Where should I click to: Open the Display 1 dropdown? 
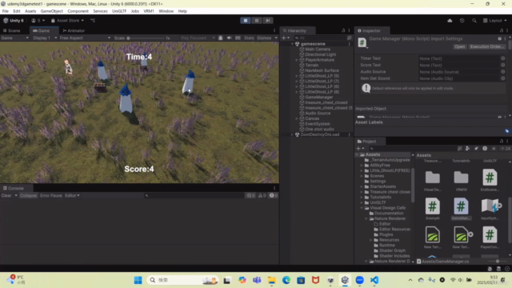tap(45, 38)
